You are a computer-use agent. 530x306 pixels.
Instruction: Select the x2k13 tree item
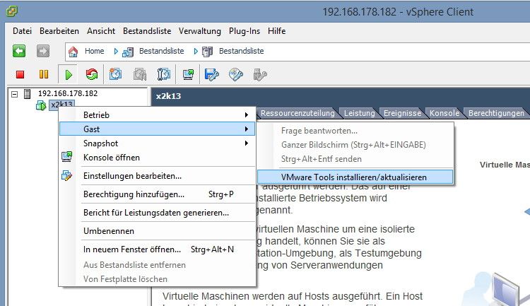click(x=62, y=105)
